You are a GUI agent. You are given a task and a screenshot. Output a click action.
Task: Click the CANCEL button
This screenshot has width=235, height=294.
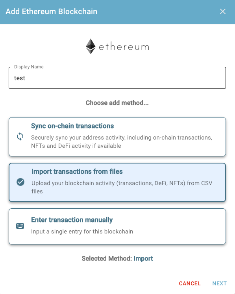(x=190, y=283)
